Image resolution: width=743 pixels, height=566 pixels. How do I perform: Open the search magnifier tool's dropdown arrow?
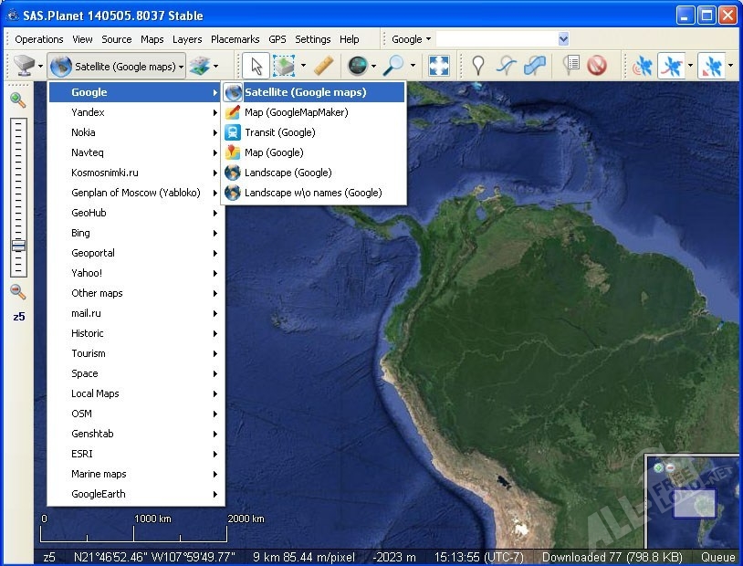tap(413, 66)
